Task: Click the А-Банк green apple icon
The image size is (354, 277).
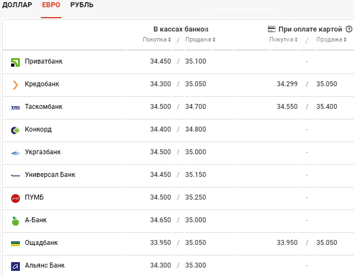Action: [x=15, y=221]
